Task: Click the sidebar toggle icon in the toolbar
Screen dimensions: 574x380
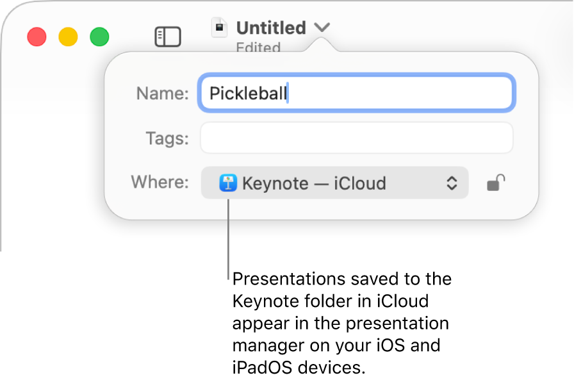Action: click(168, 37)
